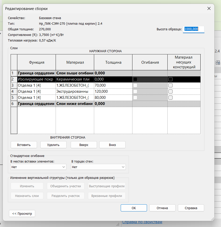This screenshot has height=227, width=221.
Task: Click the Врезанные профили button
Action: (x=107, y=196)
